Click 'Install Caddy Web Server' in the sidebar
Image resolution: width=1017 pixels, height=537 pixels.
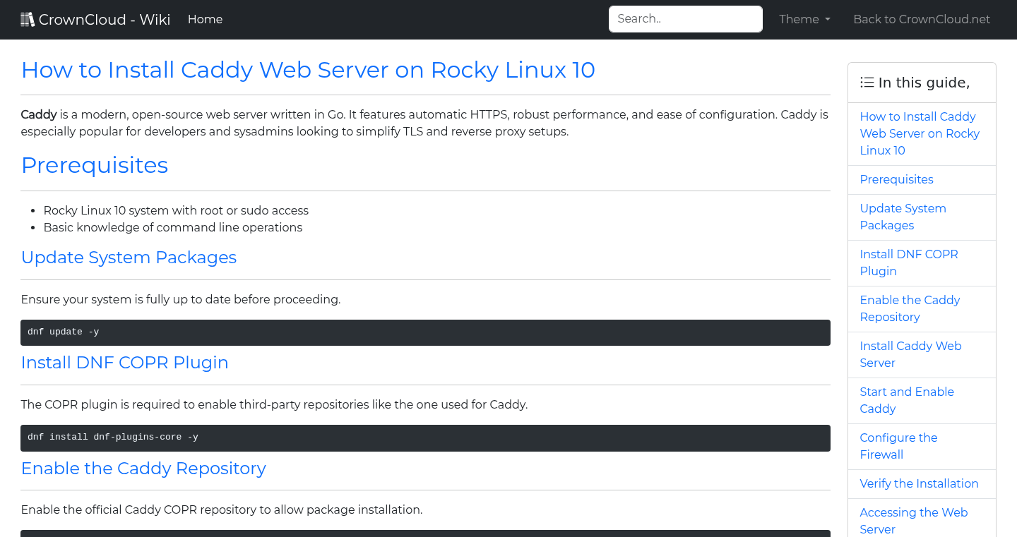pos(910,354)
